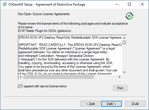Continue with the 'Další >' button
Image resolution: width=149 pixels, height=110 pixels.
[x=111, y=104]
